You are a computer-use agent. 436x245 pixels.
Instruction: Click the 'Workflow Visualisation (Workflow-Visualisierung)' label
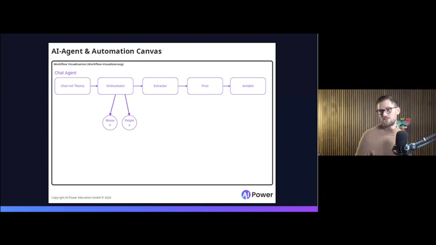(89, 64)
